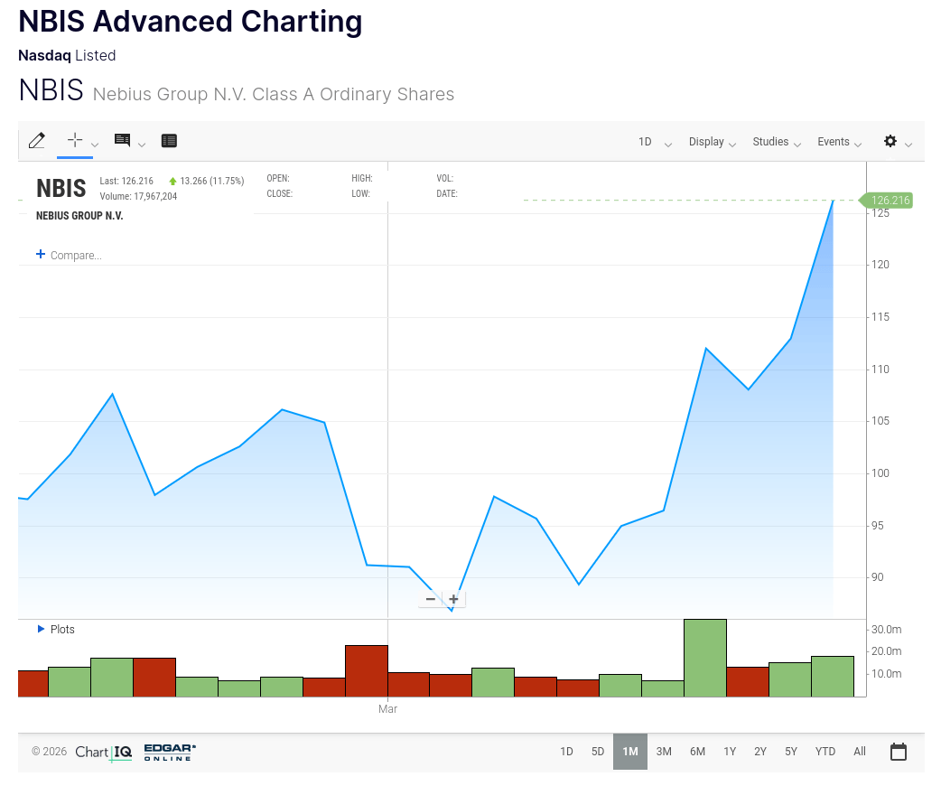This screenshot has height=786, width=941.
Task: Zoom in with the plus button
Action: coord(453,599)
